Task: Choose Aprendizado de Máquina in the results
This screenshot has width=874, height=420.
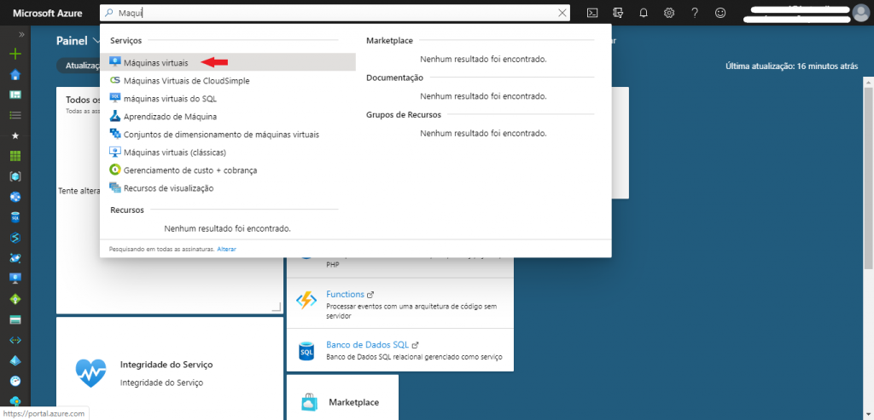Action: click(170, 116)
